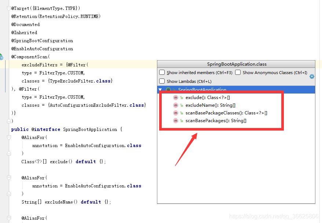Enable Show inherited members checkbox
The image size is (322, 223).
162,72
